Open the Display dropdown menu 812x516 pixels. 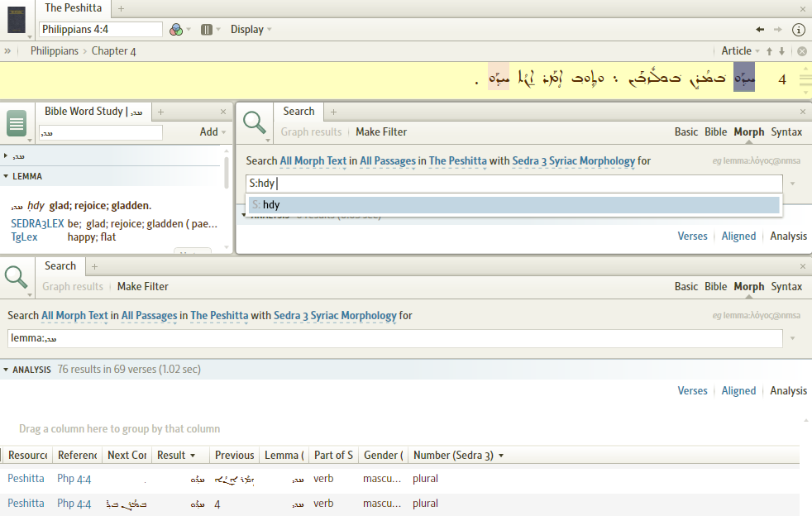click(x=251, y=30)
